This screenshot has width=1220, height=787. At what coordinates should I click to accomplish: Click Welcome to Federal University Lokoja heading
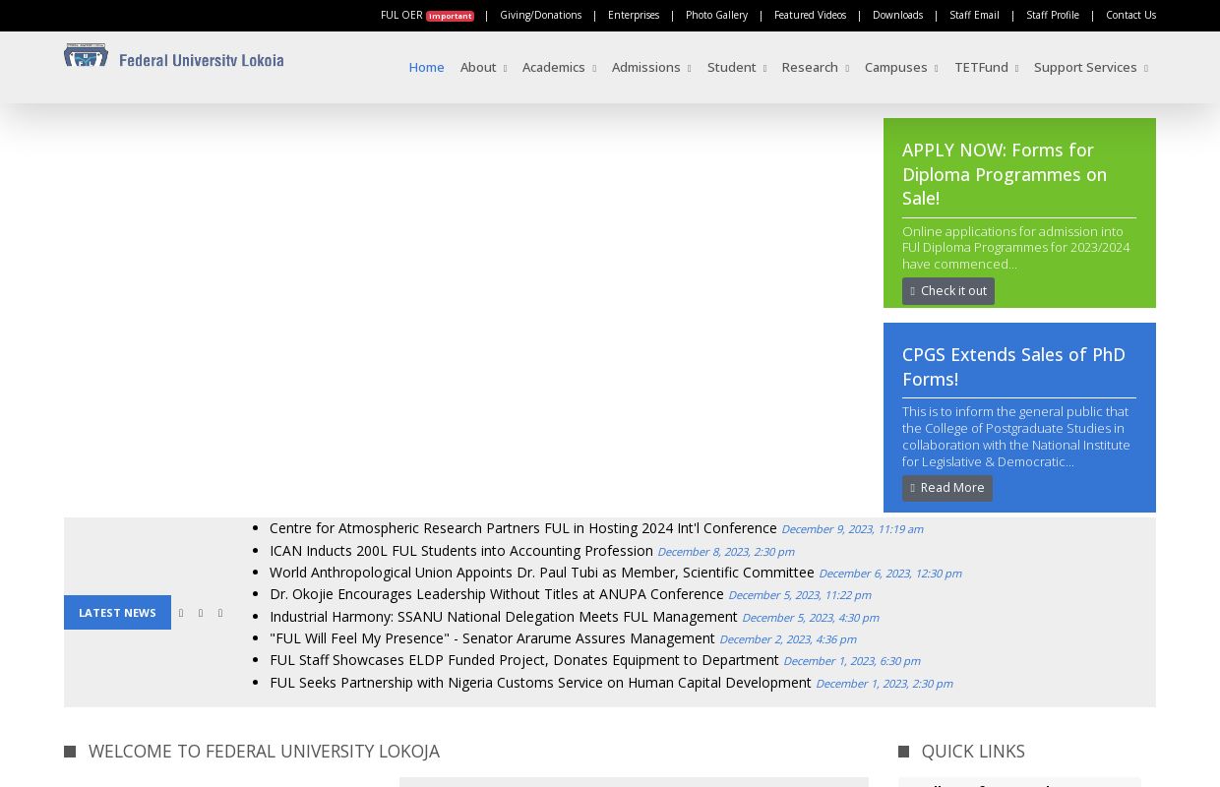[264, 752]
